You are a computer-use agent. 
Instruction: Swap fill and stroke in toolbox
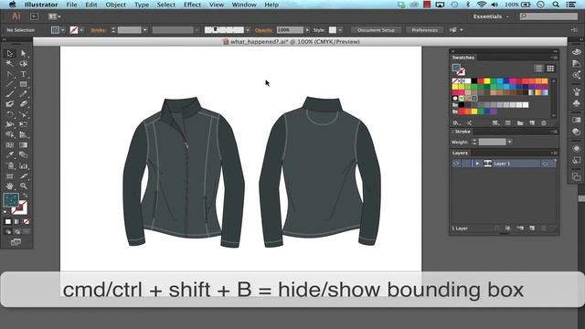pyautogui.click(x=25, y=196)
